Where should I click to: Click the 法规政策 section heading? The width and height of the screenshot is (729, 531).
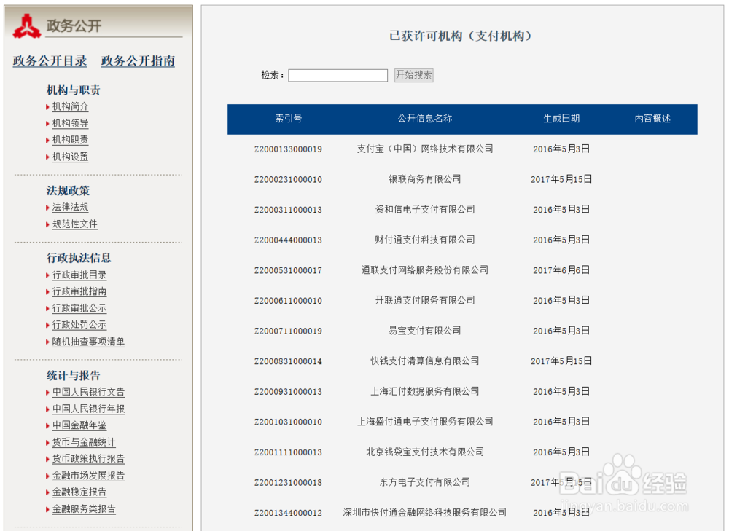(68, 190)
